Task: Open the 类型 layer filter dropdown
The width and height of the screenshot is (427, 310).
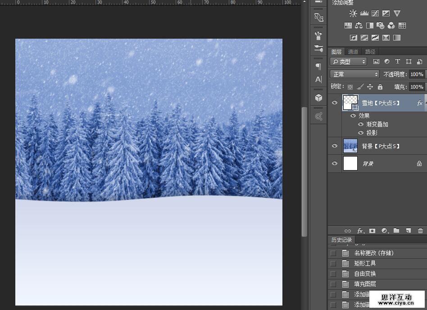Action: click(348, 62)
